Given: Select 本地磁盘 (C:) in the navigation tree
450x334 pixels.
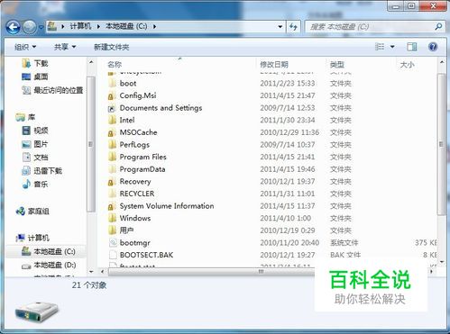Looking at the screenshot, I should click(49, 251).
